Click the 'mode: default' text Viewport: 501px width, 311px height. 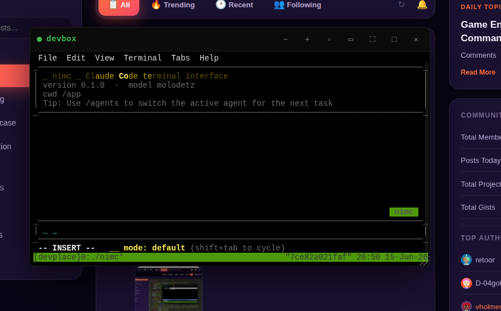[x=155, y=248]
